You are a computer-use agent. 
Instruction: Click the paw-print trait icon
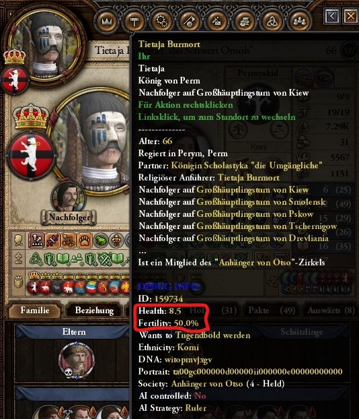point(85,240)
